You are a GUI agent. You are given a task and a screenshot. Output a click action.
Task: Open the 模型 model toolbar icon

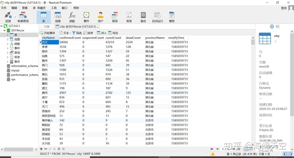point(172,17)
